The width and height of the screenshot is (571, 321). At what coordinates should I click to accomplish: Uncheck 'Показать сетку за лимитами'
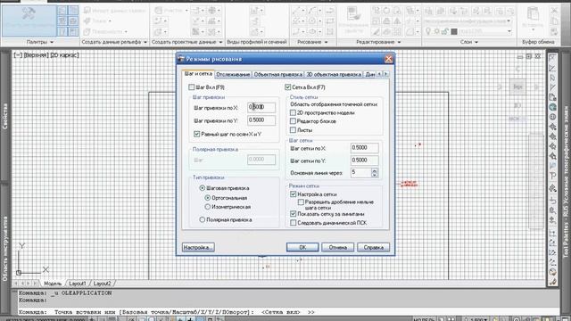pyautogui.click(x=294, y=214)
